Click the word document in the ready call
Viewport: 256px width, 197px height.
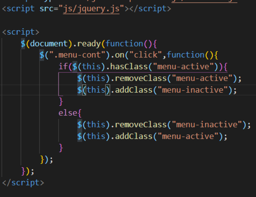(49, 44)
